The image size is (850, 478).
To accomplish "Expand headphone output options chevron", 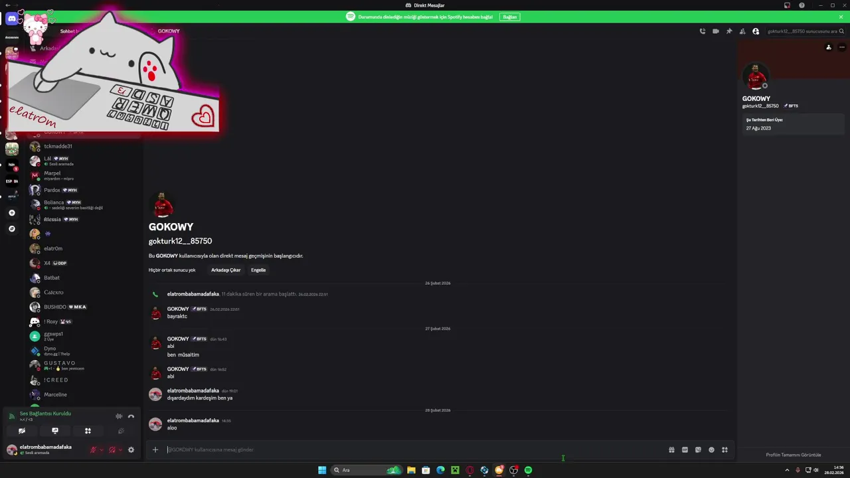I will (120, 449).
